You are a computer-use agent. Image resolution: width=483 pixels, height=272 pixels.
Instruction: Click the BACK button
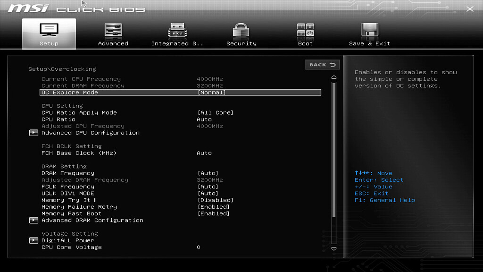click(x=322, y=65)
